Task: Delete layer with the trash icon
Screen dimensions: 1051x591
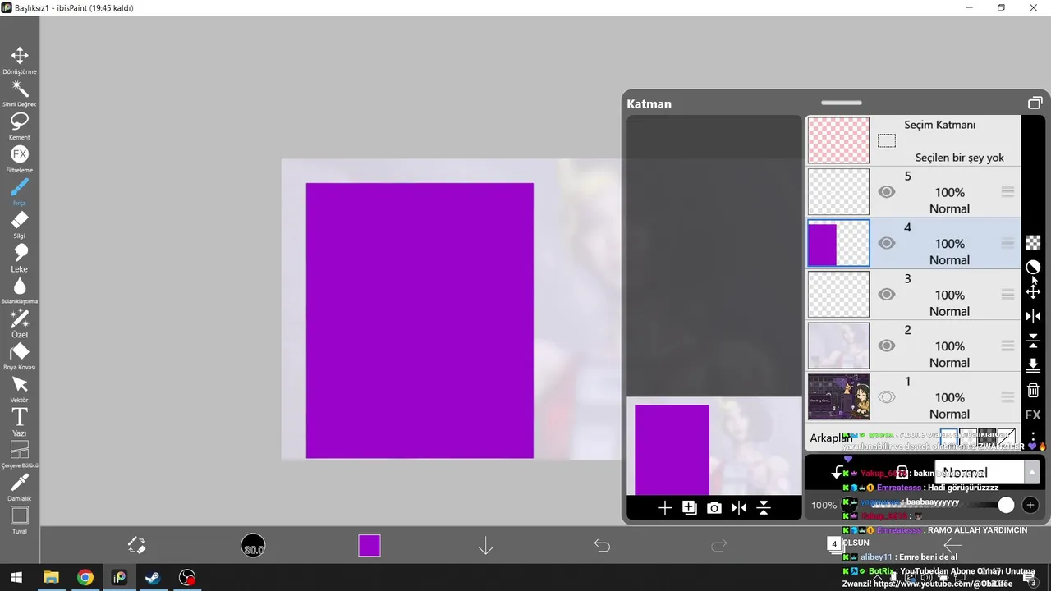Action: [1033, 391]
